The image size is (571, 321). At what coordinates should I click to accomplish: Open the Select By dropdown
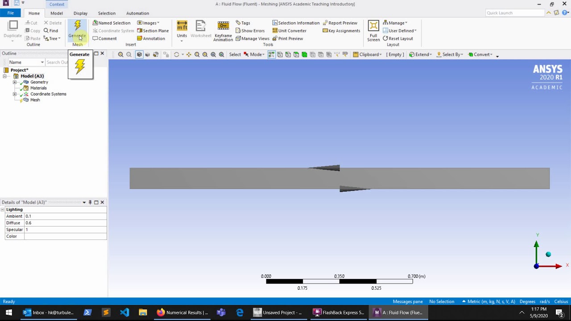tap(449, 54)
